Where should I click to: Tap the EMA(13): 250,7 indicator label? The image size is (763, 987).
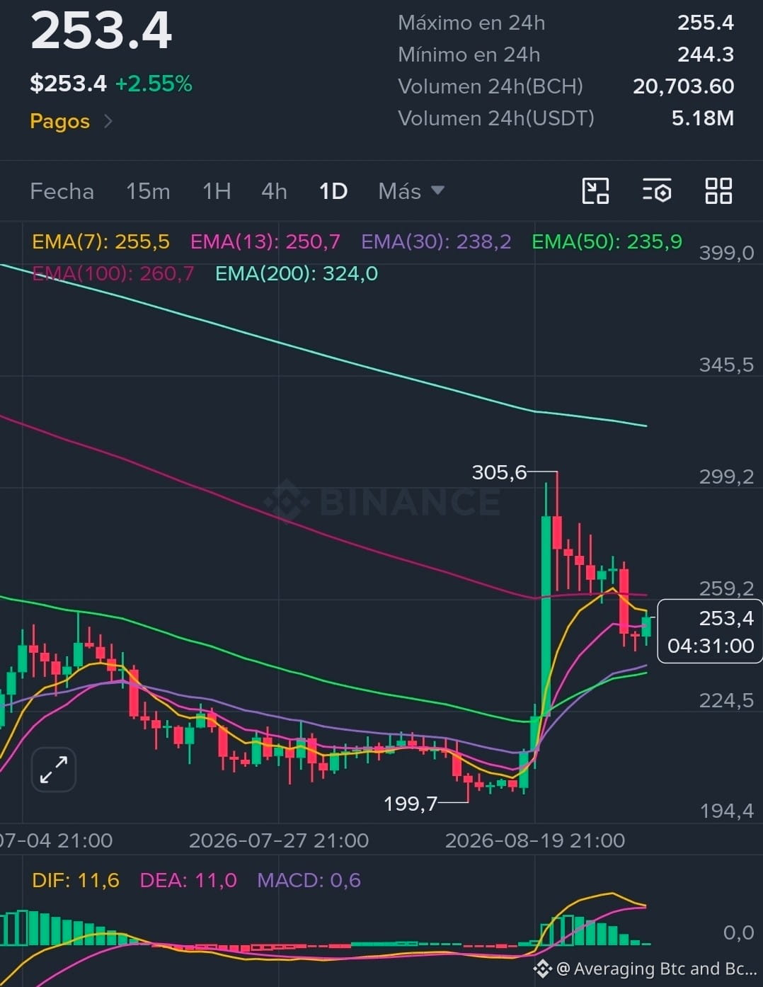pos(265,241)
